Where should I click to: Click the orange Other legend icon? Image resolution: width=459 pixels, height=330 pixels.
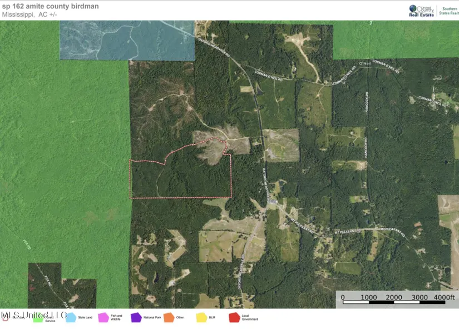169,318
